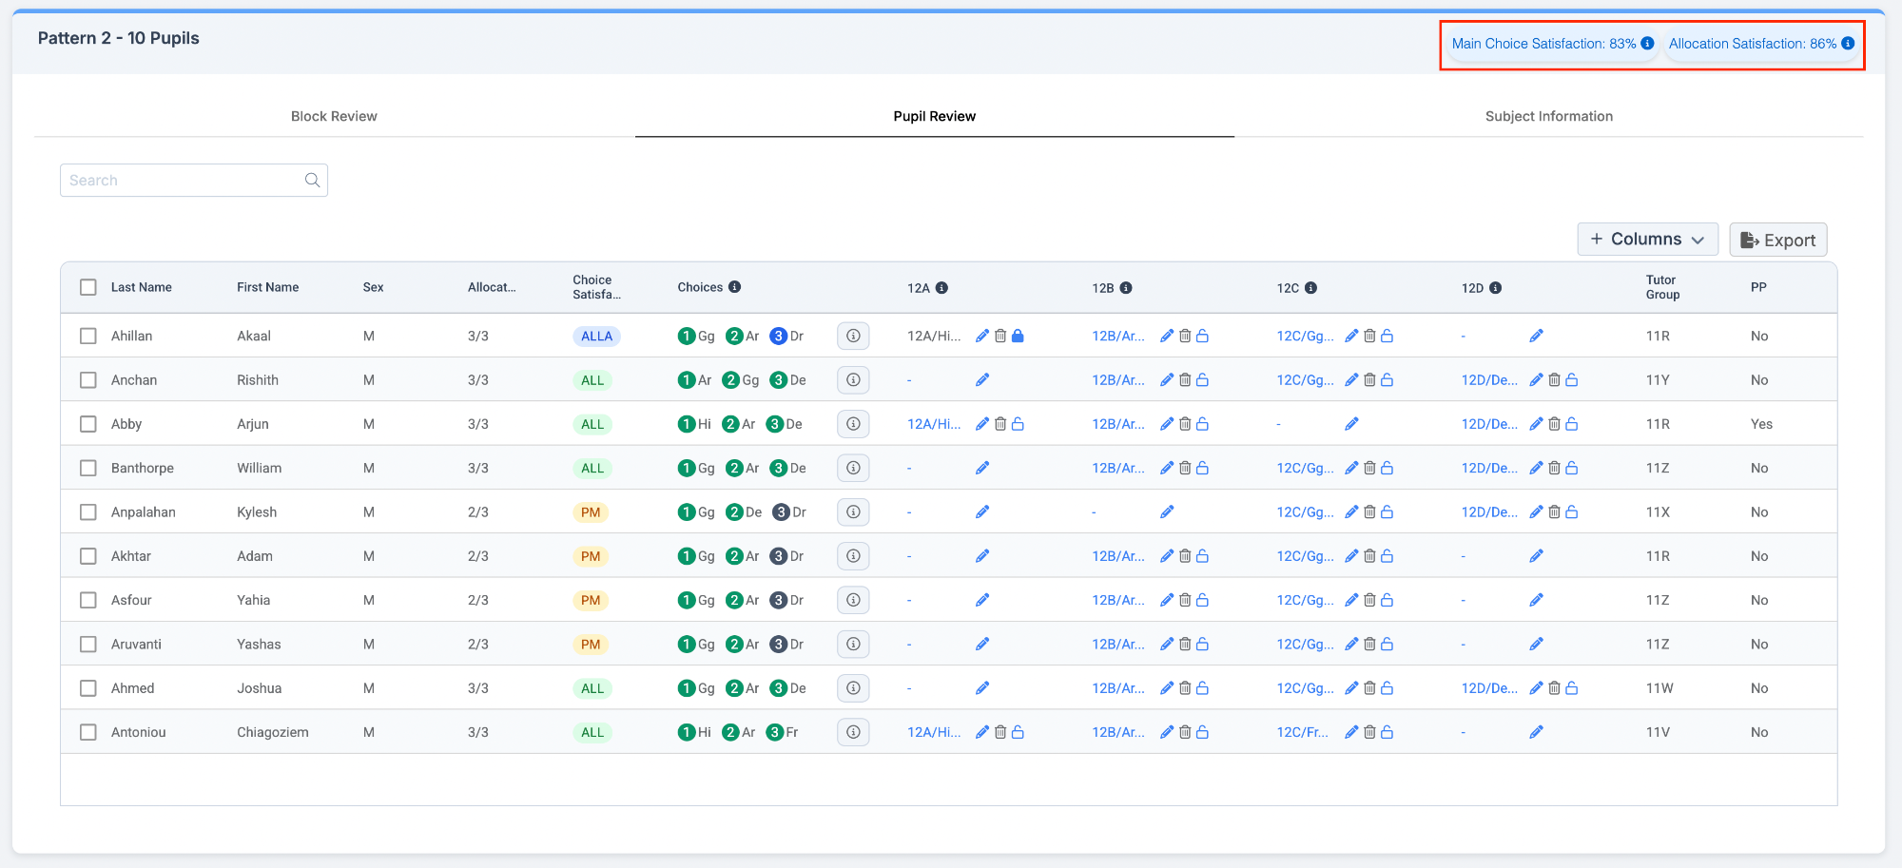The image size is (1902, 868).
Task: Toggle locked padlock on Ahillan 12A
Action: coord(1018,336)
